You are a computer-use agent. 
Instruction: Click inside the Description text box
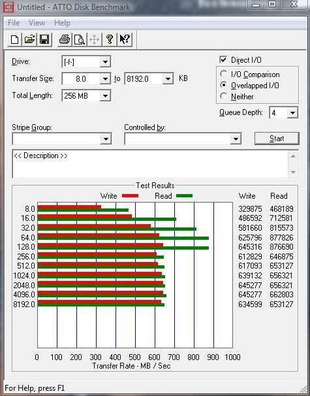(x=150, y=164)
